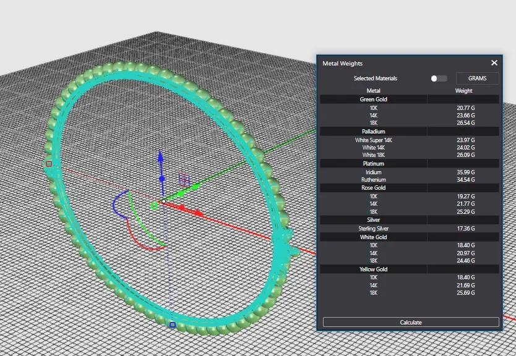Click the purple planar move square

tap(184, 179)
